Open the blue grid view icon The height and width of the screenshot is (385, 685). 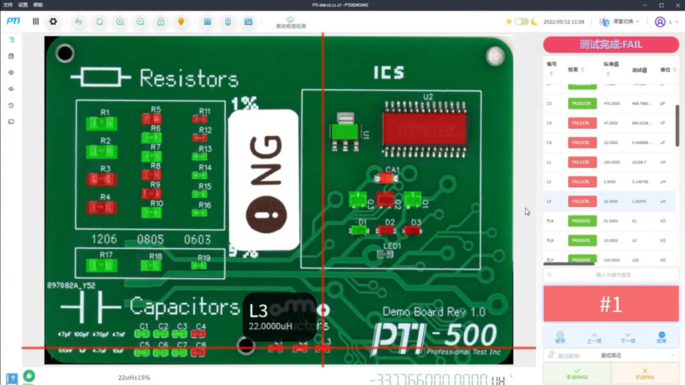pos(207,21)
